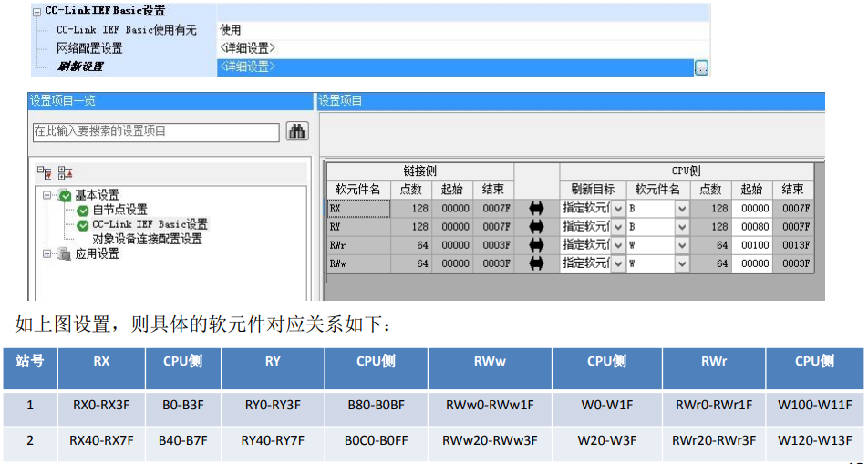Click the CPU-side end cell 000FF

(x=794, y=227)
